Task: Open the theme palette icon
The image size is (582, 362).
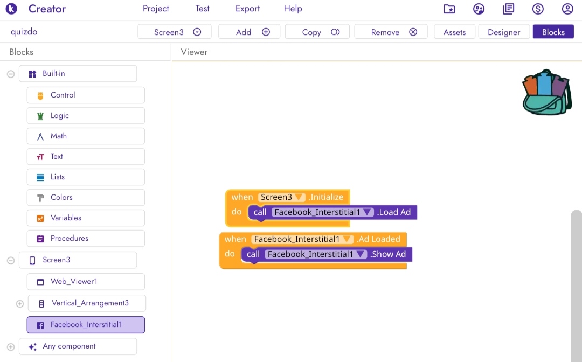Action: [479, 9]
